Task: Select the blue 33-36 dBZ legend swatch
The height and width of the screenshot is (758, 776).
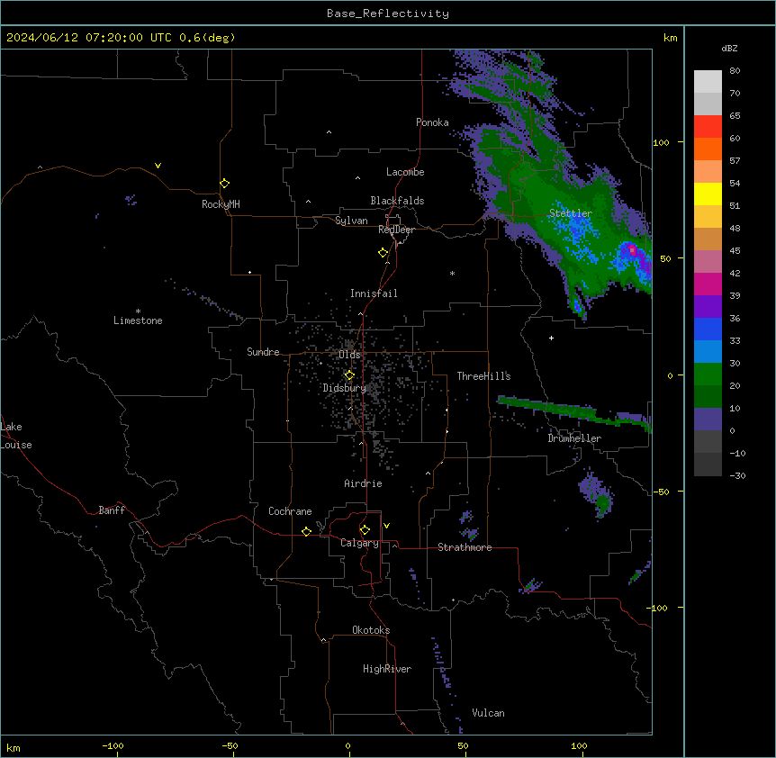Action: click(x=708, y=329)
